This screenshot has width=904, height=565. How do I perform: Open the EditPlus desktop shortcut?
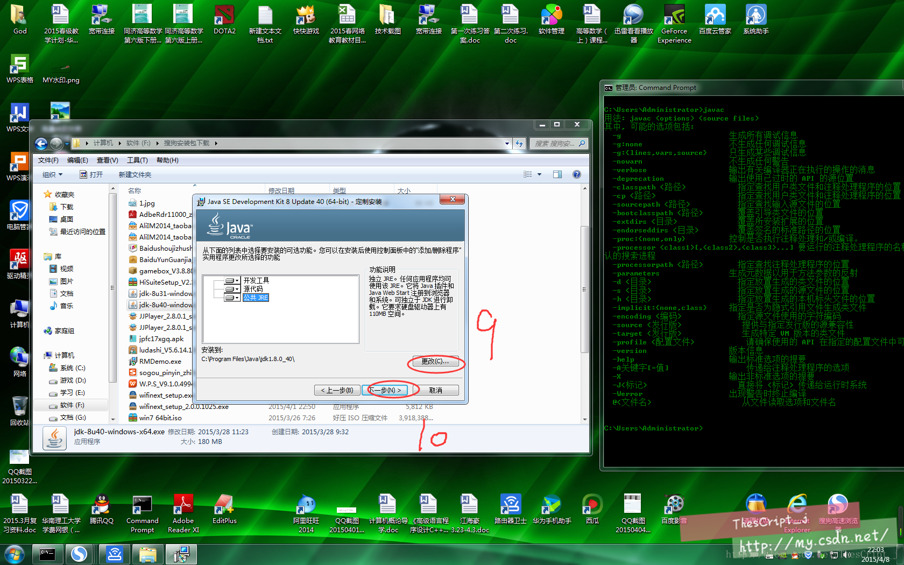[224, 509]
